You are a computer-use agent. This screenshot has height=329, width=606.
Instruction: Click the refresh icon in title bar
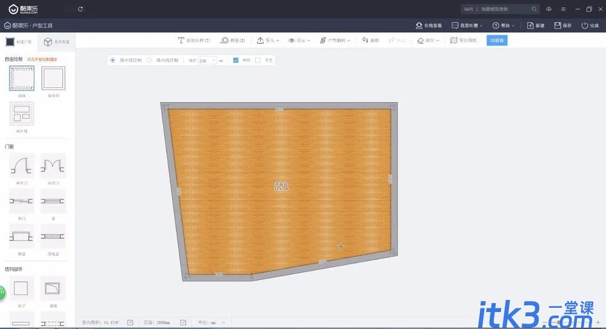81,9
